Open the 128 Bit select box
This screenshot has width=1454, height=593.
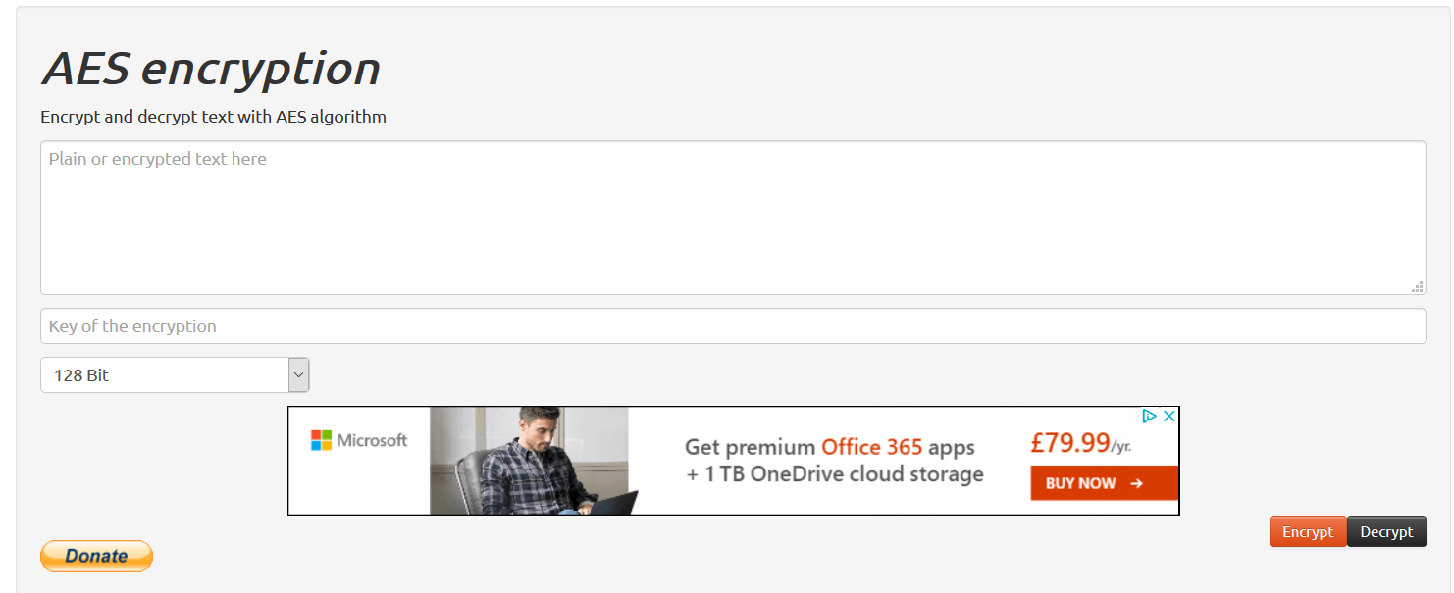(x=175, y=374)
